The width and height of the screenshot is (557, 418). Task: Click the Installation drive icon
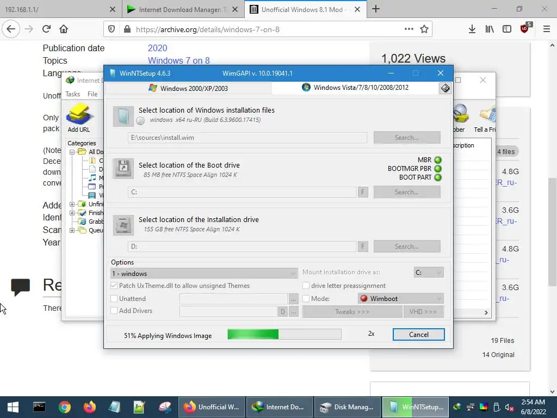[123, 225]
